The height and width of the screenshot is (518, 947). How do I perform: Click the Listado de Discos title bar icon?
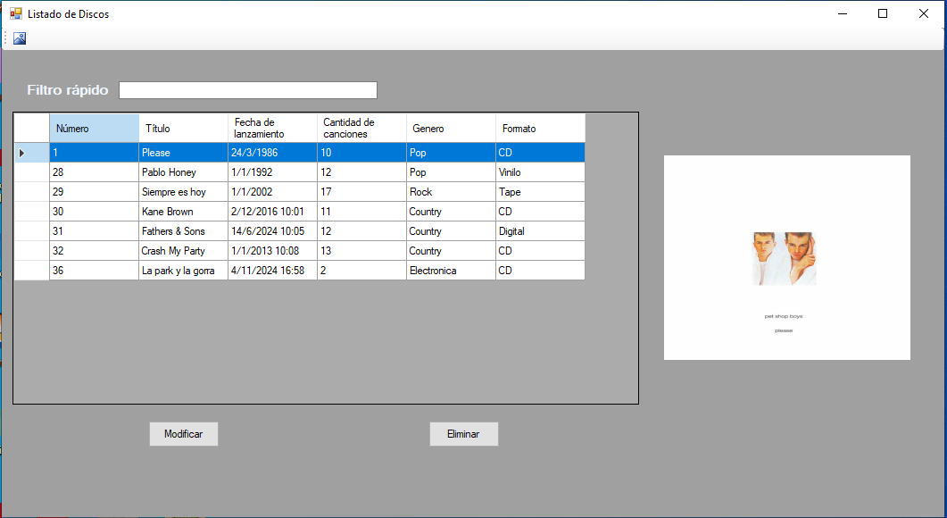tap(15, 13)
